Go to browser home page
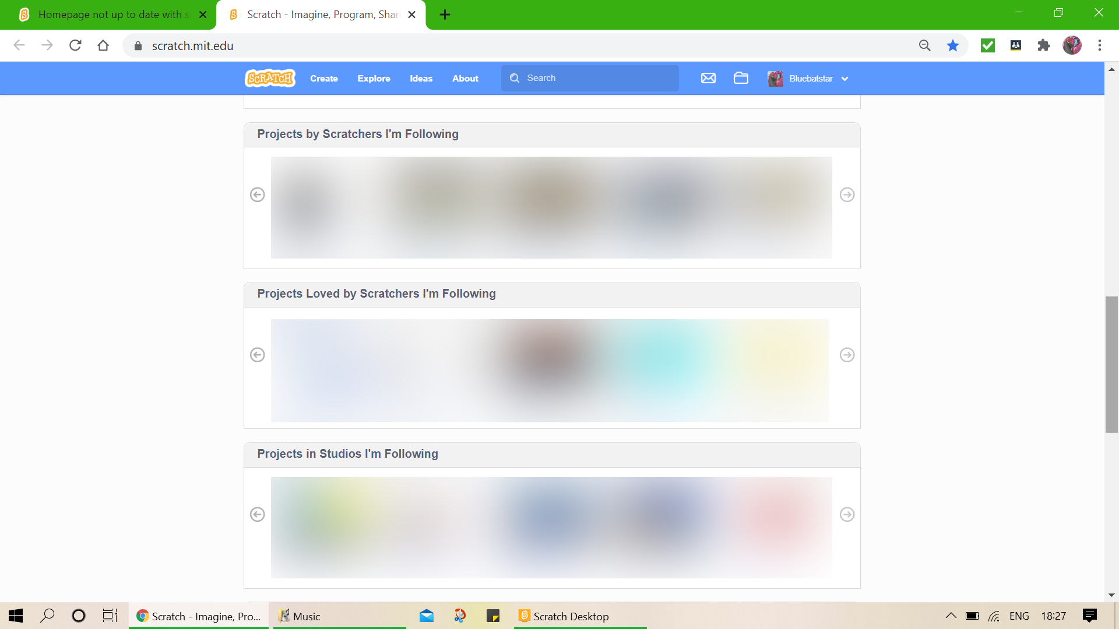This screenshot has width=1119, height=629. click(x=103, y=45)
